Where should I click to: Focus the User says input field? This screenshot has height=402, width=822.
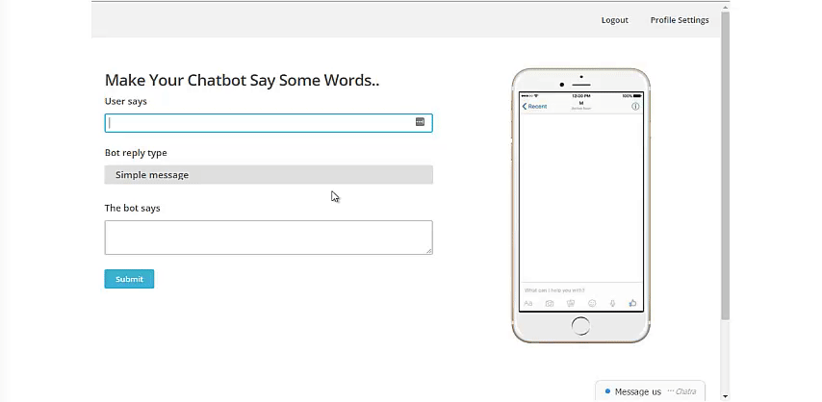(269, 123)
